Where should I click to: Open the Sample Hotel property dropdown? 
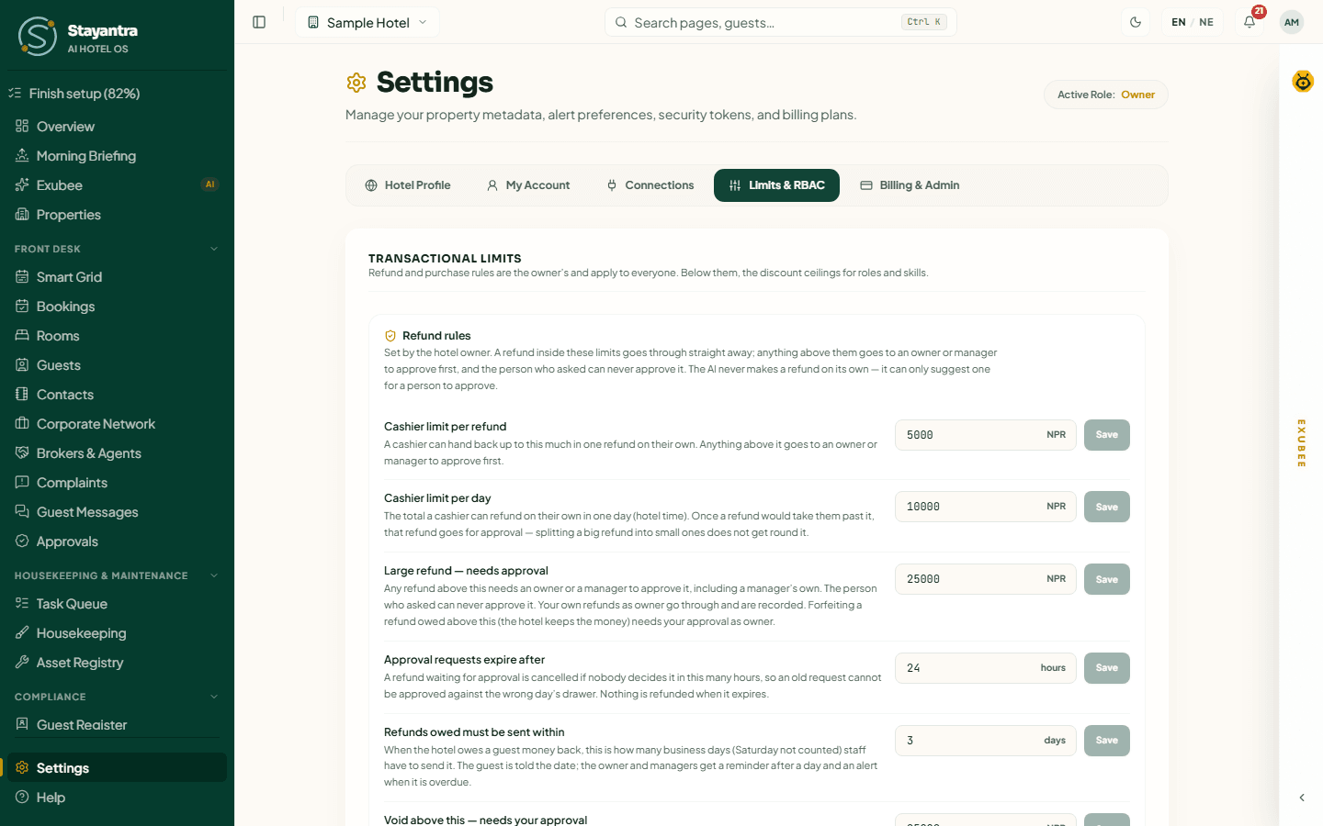pos(367,22)
